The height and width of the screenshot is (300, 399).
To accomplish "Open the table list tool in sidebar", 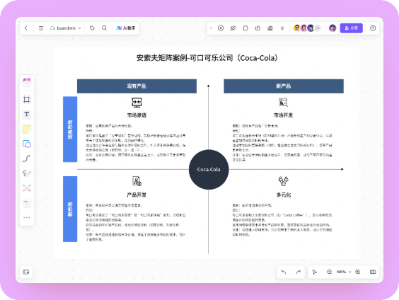I will coord(26,203).
